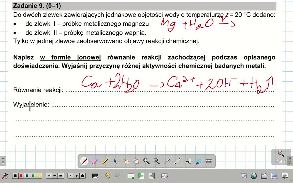Choose the thin line width
The width and height of the screenshot is (293, 183).
coord(49,176)
